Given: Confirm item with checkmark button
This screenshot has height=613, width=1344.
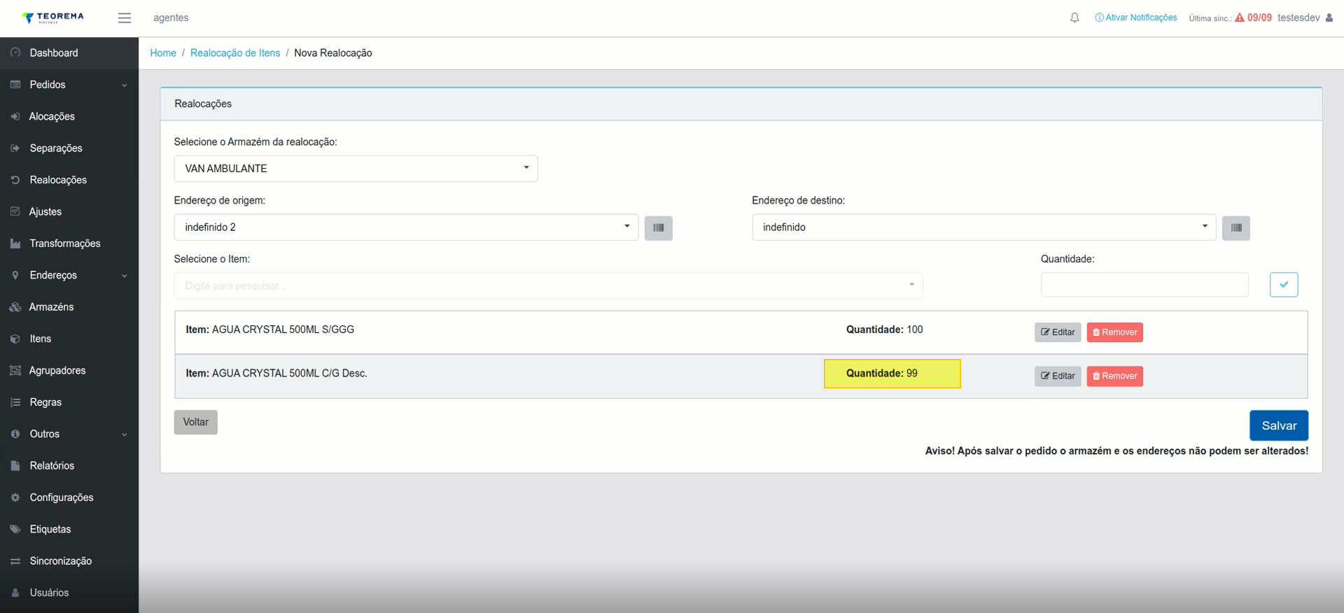Looking at the screenshot, I should coord(1284,285).
